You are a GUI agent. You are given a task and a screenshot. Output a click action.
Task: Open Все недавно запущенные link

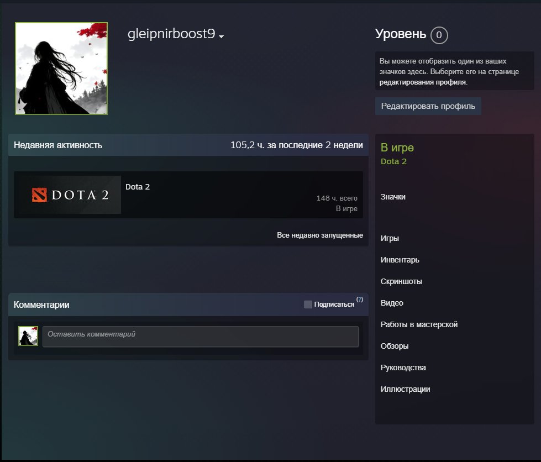pos(320,235)
